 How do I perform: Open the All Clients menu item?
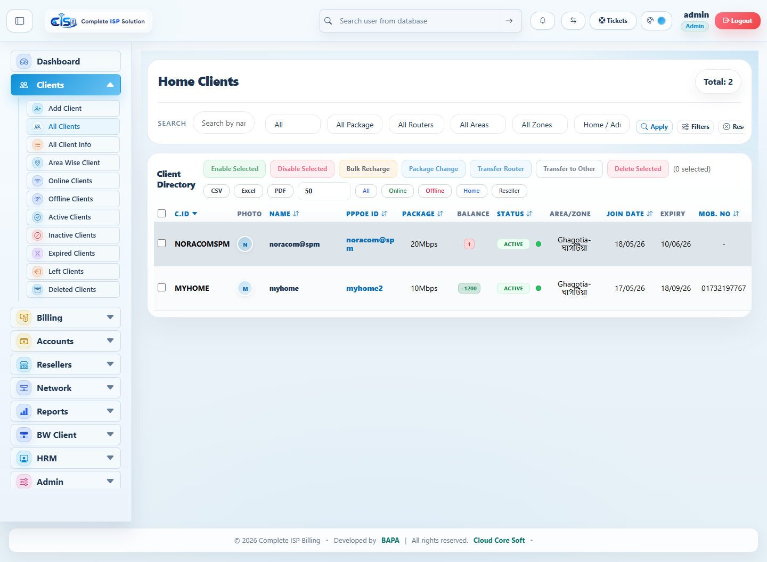74,127
